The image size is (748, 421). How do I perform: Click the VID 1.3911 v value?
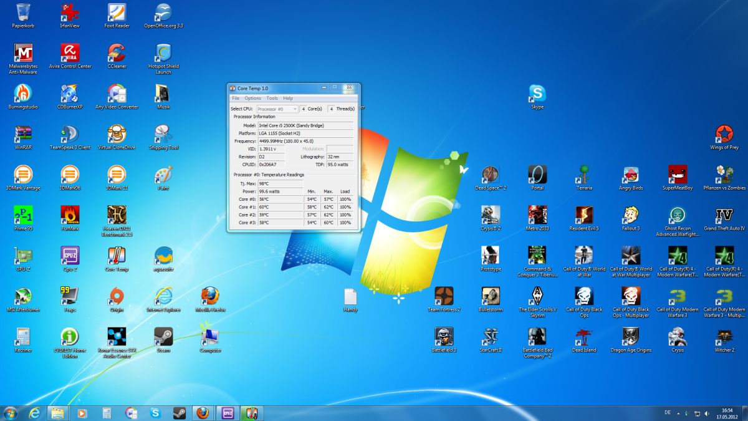tap(271, 149)
